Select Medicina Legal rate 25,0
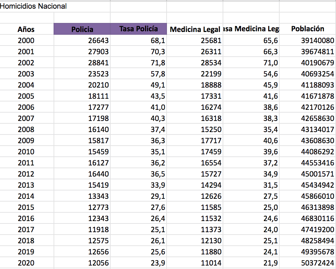This screenshot has width=336, height=269. pos(251,207)
